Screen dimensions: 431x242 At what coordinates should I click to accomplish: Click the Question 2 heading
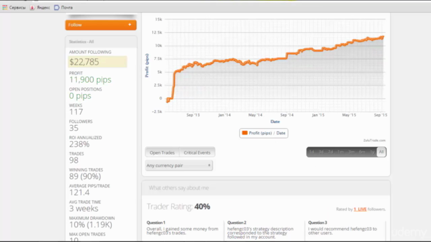(236, 223)
